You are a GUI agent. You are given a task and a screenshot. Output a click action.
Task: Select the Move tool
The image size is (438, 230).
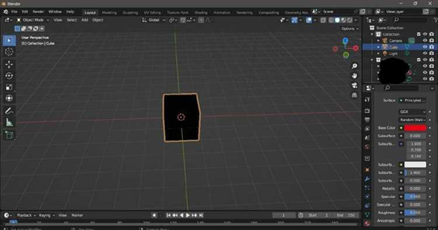[x=9, y=64]
